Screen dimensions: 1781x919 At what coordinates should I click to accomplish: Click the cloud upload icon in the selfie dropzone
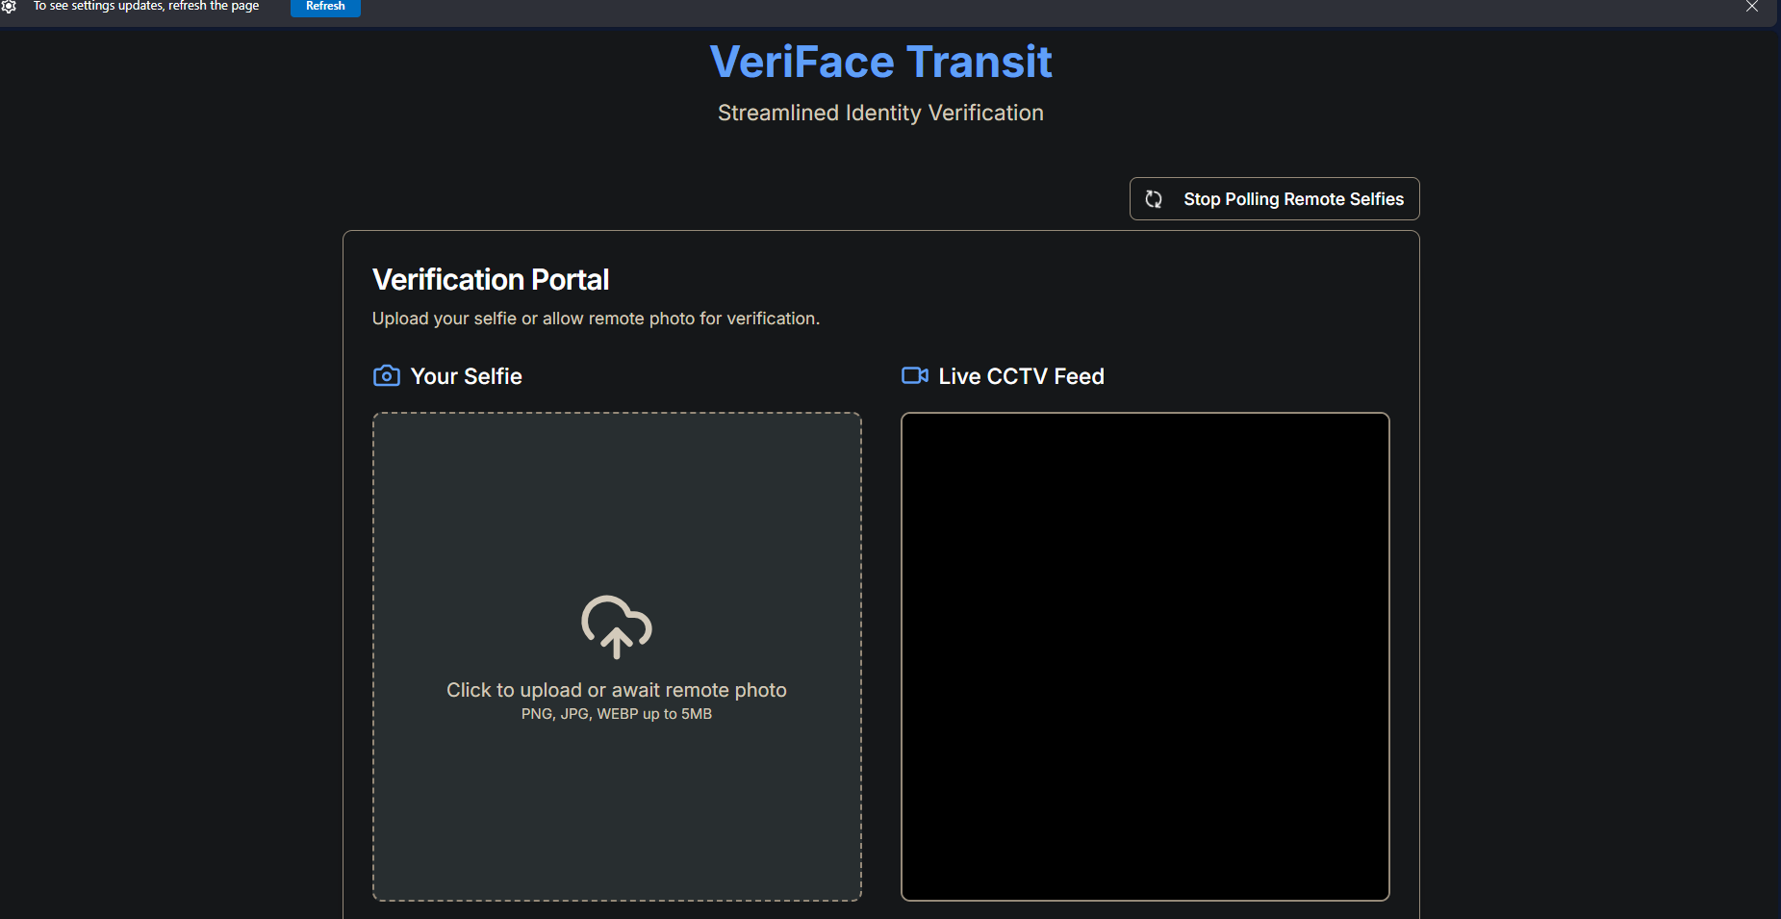coord(616,627)
